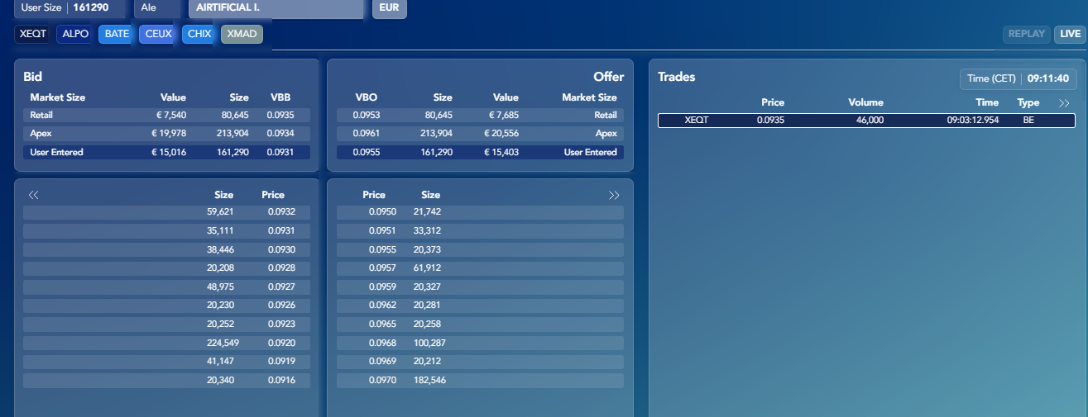Click the AIRTIFICIAL I. instrument name field
The height and width of the screenshot is (417, 1088).
click(x=276, y=8)
